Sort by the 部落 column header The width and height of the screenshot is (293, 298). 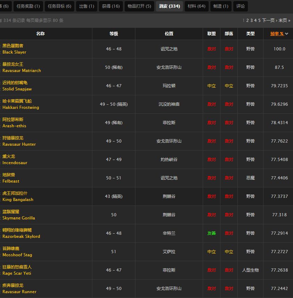229,34
